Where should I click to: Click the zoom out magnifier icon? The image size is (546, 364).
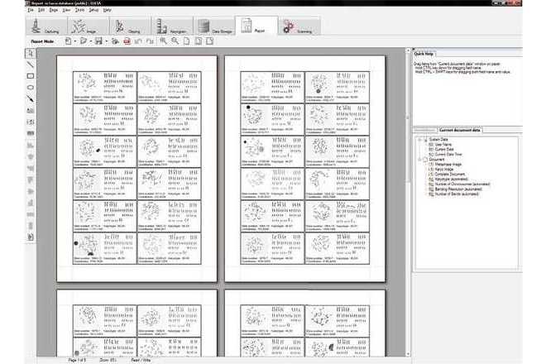[x=175, y=41]
